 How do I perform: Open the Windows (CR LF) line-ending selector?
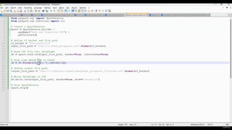pyautogui.click(x=198, y=125)
